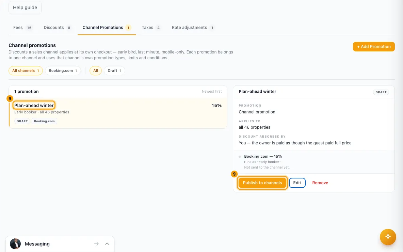403x252 pixels.
Task: Click the Messaging user avatar
Action: [x=15, y=244]
